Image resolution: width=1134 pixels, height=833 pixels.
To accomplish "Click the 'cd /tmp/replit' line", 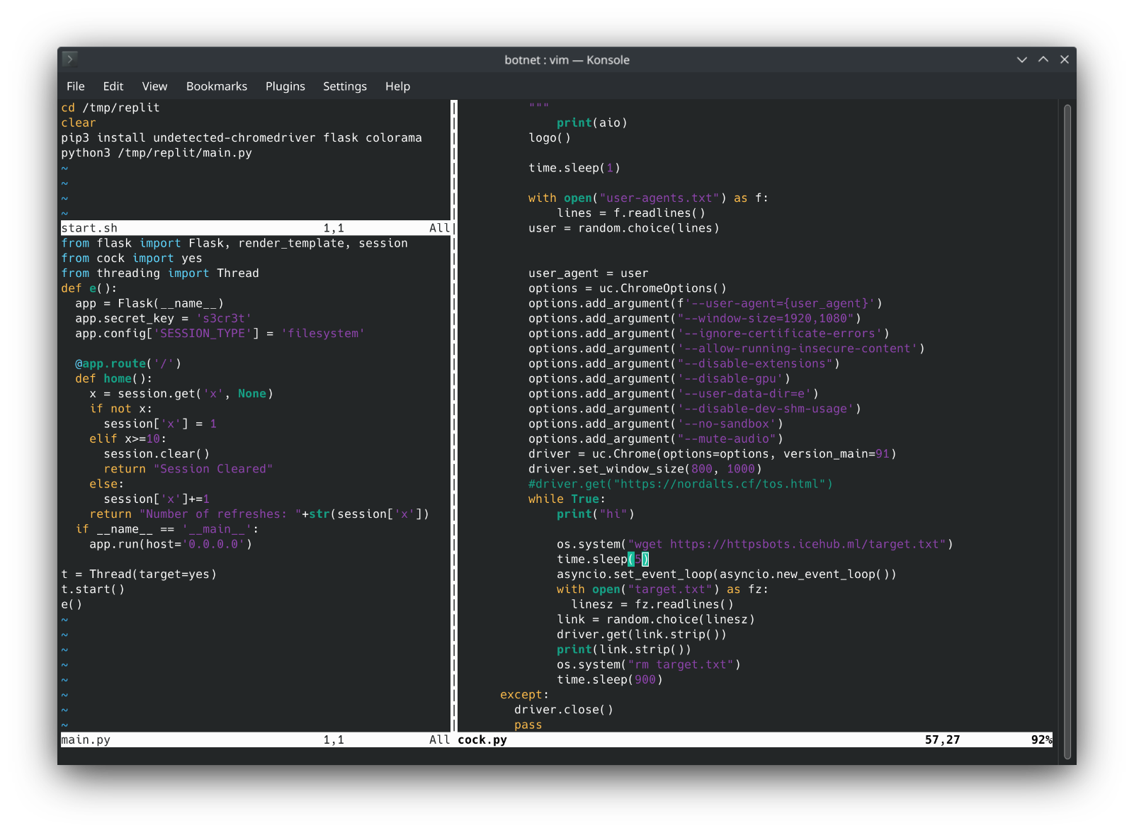I will click(x=110, y=108).
